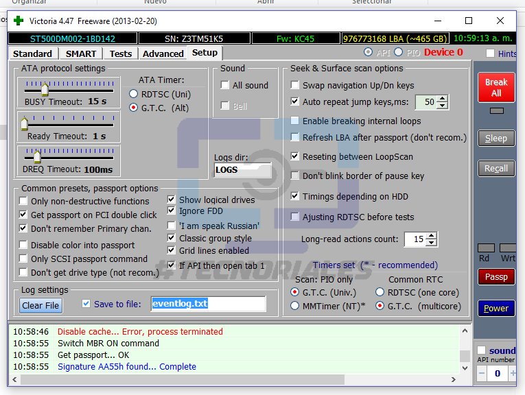The image size is (525, 395).
Task: Decrease API number with minus button
Action: coord(482,373)
